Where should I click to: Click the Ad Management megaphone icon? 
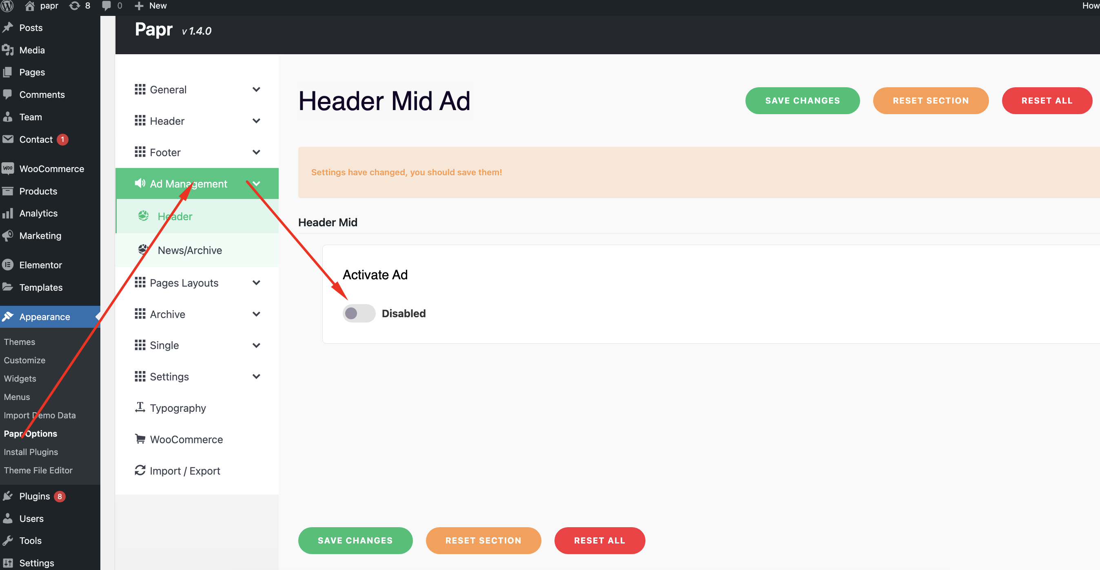140,183
